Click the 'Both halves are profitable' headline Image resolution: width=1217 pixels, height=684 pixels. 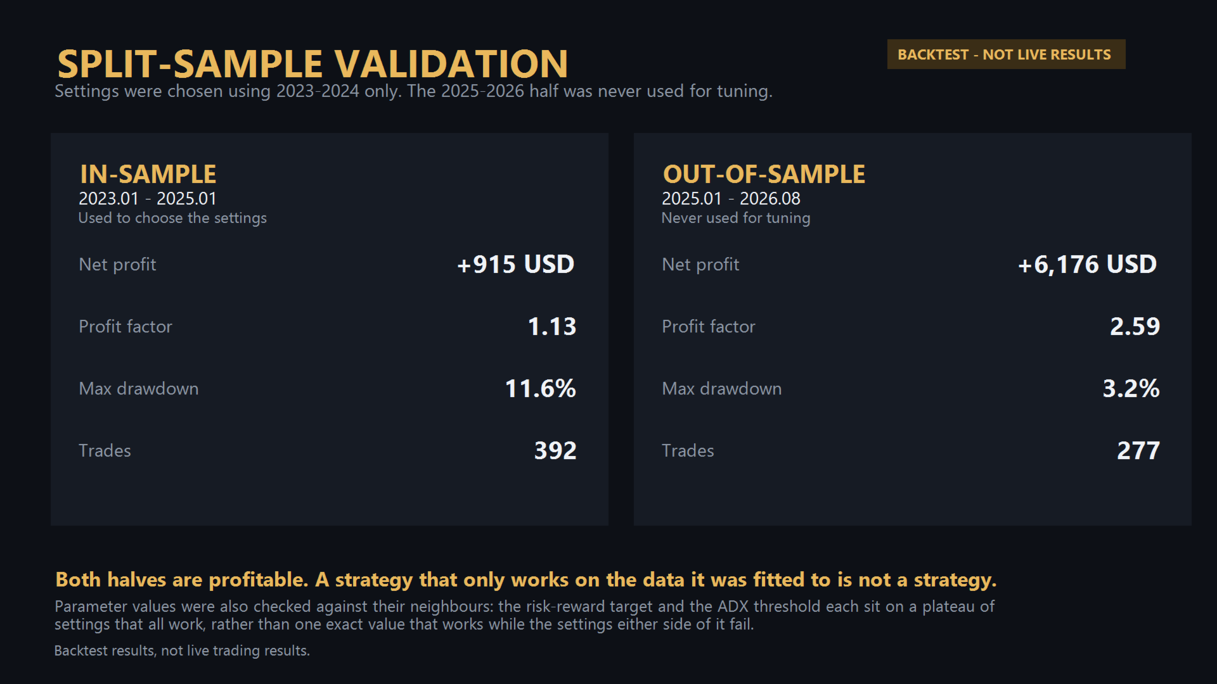pos(526,579)
